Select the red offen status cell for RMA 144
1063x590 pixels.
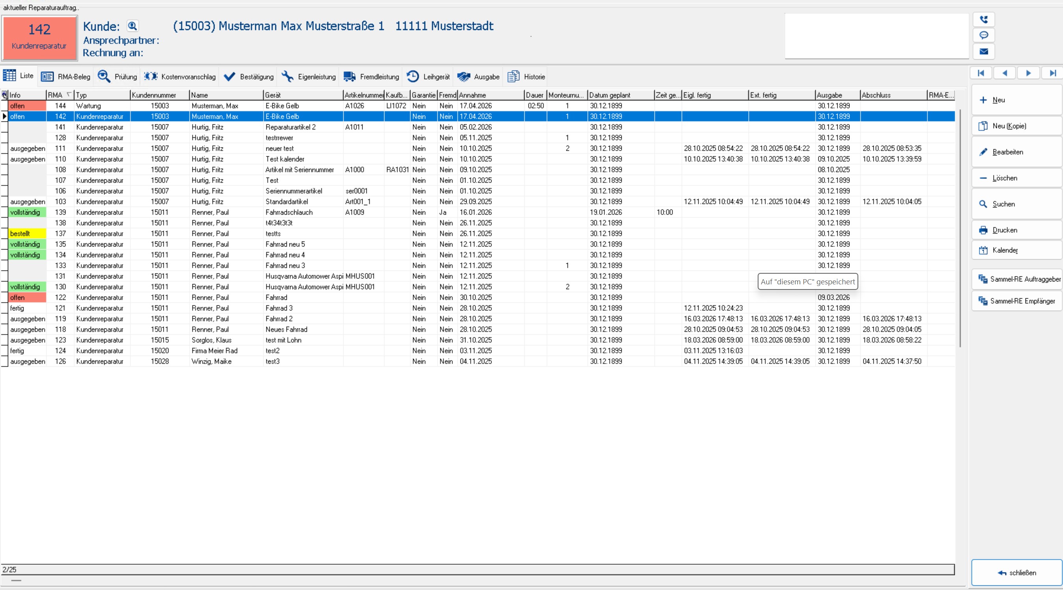(27, 106)
